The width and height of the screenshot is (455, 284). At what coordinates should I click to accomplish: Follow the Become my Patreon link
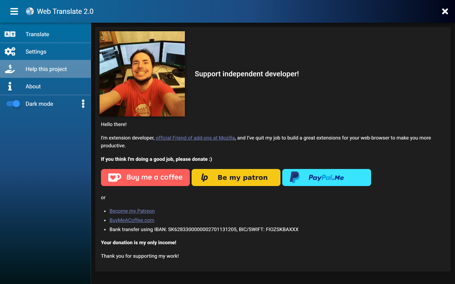[x=132, y=211]
